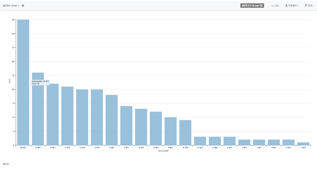Click the bar chart icon in the toolbar

point(4,6)
